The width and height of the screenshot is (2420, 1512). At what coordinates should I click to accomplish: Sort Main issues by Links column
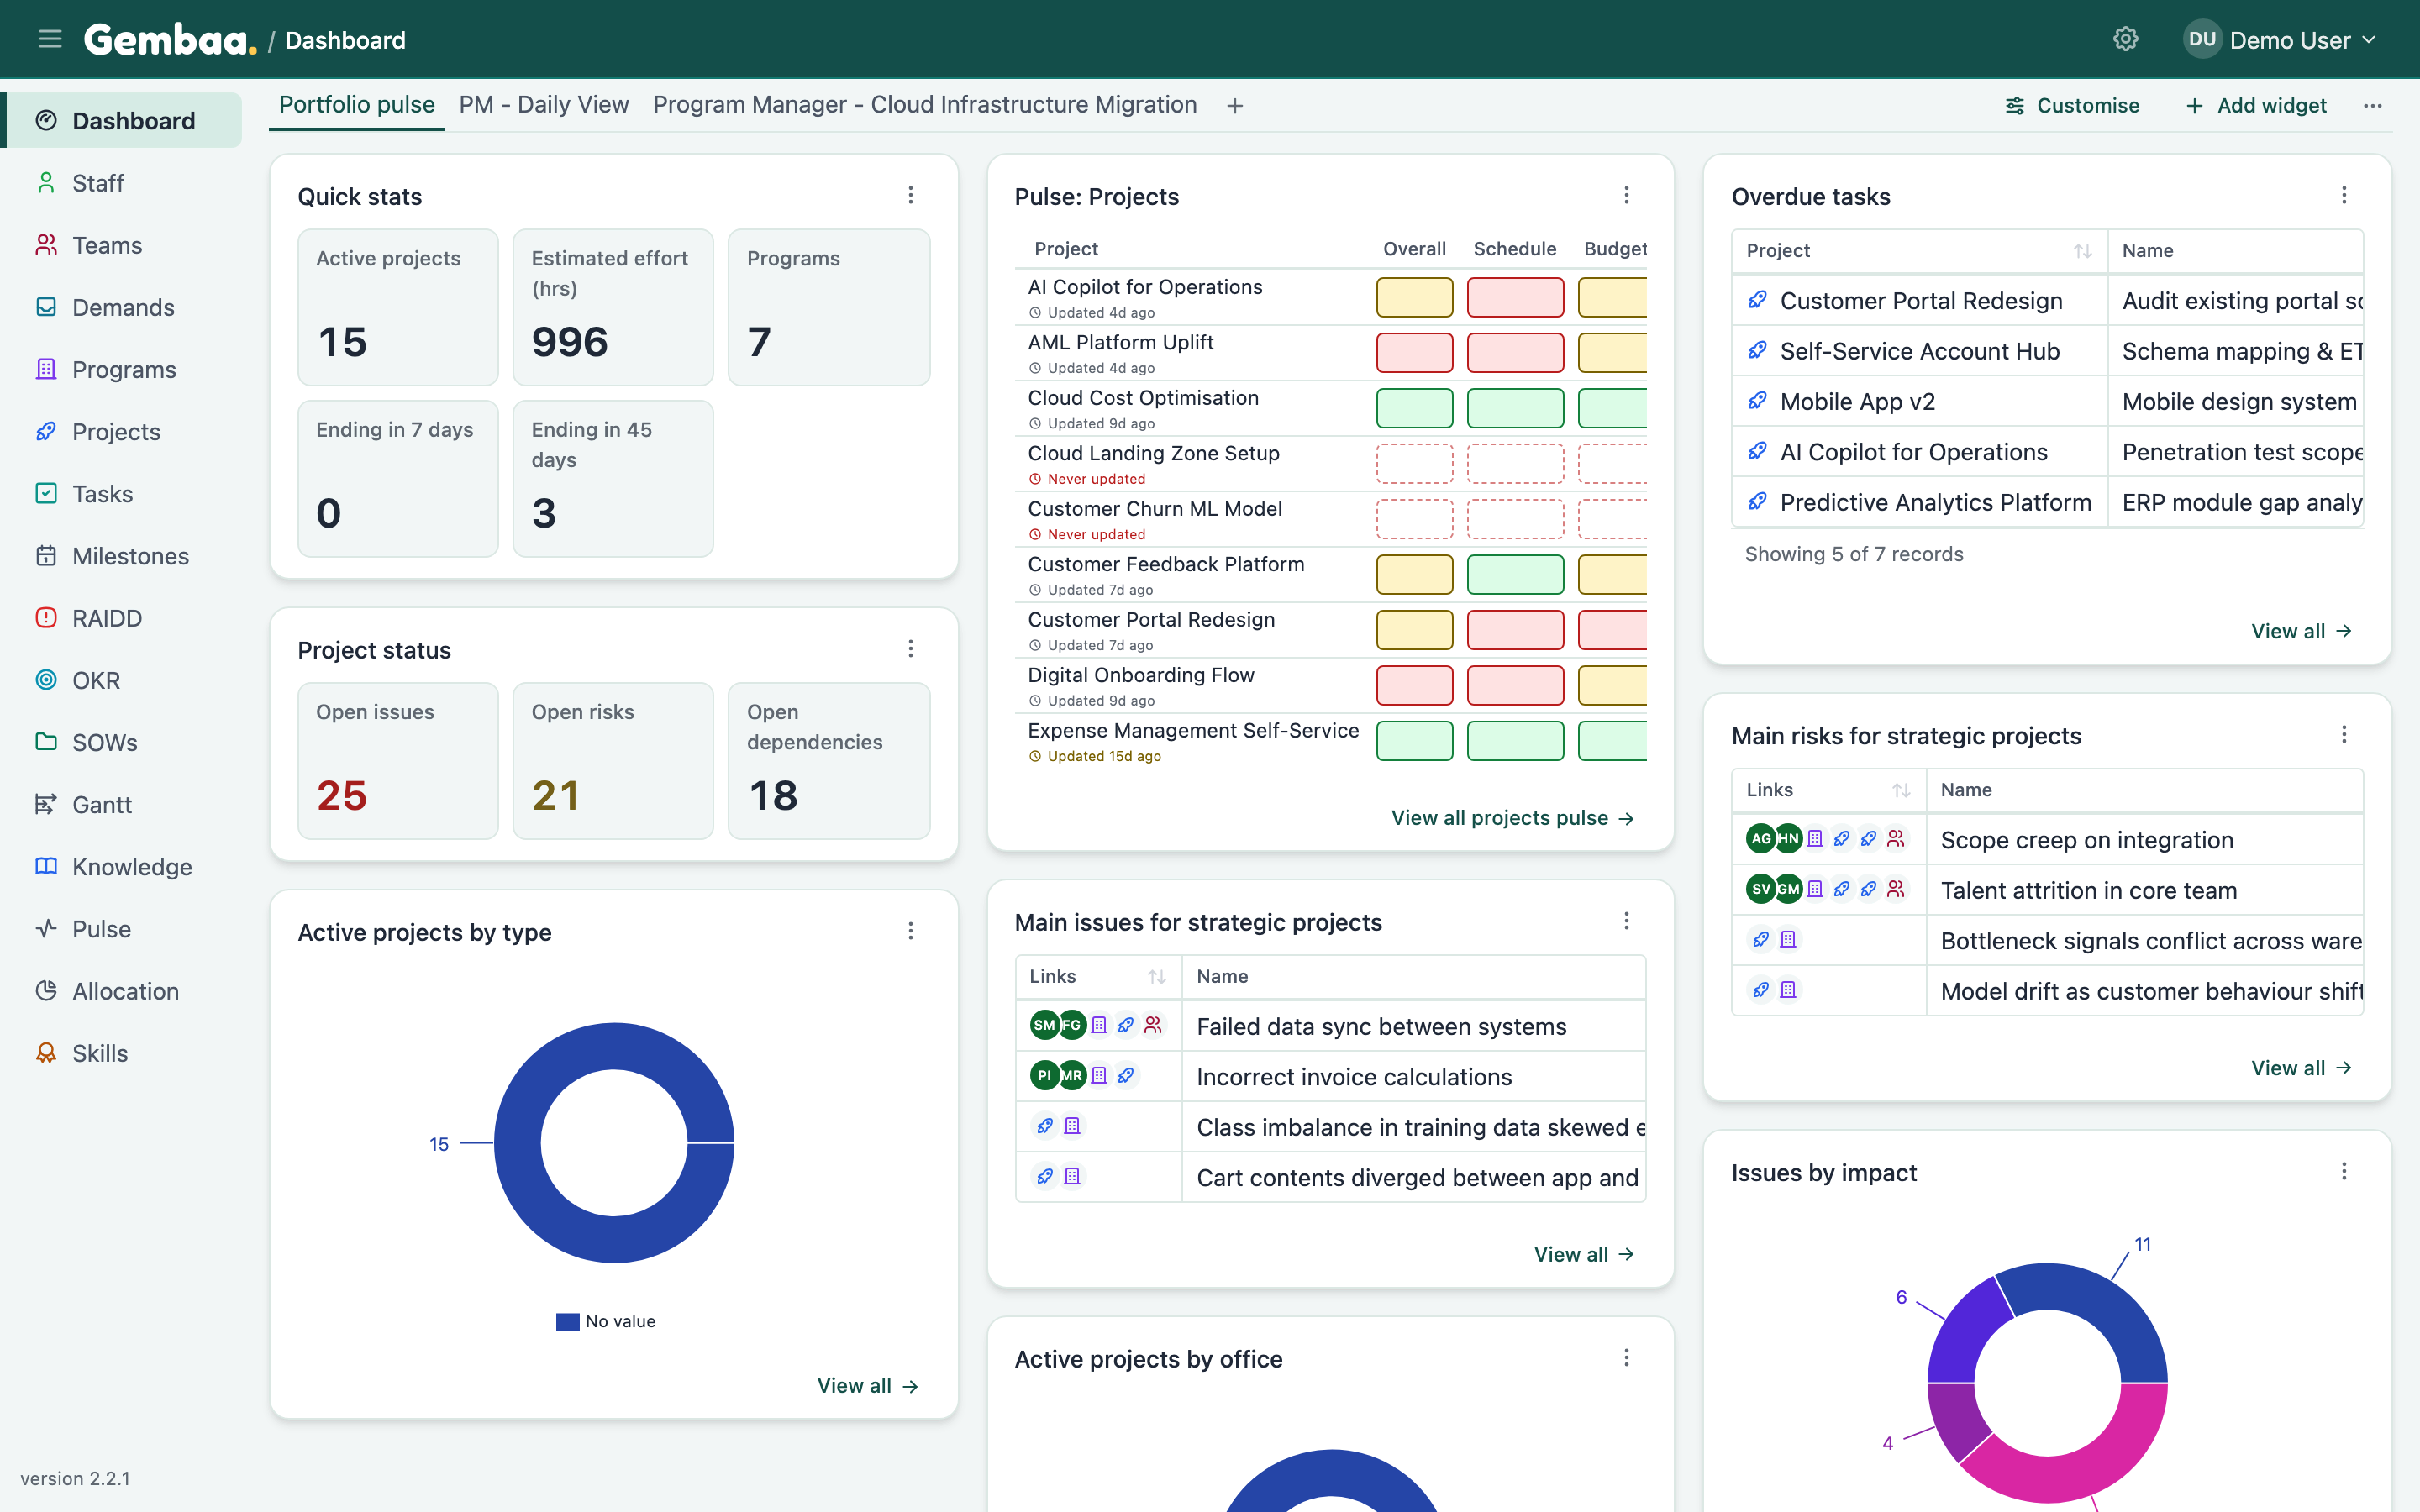click(1157, 977)
